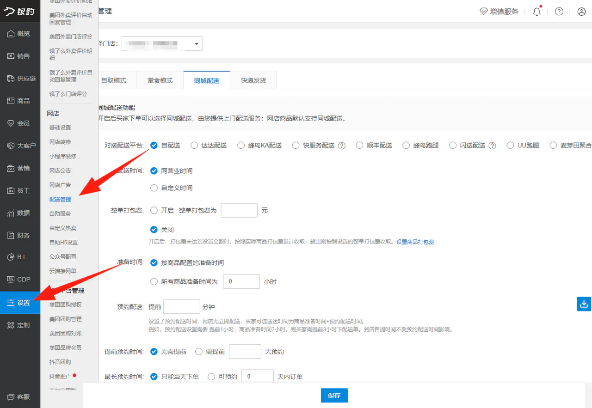Open 增值服务 value-added services
Viewport: 592px width, 408px height.
point(499,12)
